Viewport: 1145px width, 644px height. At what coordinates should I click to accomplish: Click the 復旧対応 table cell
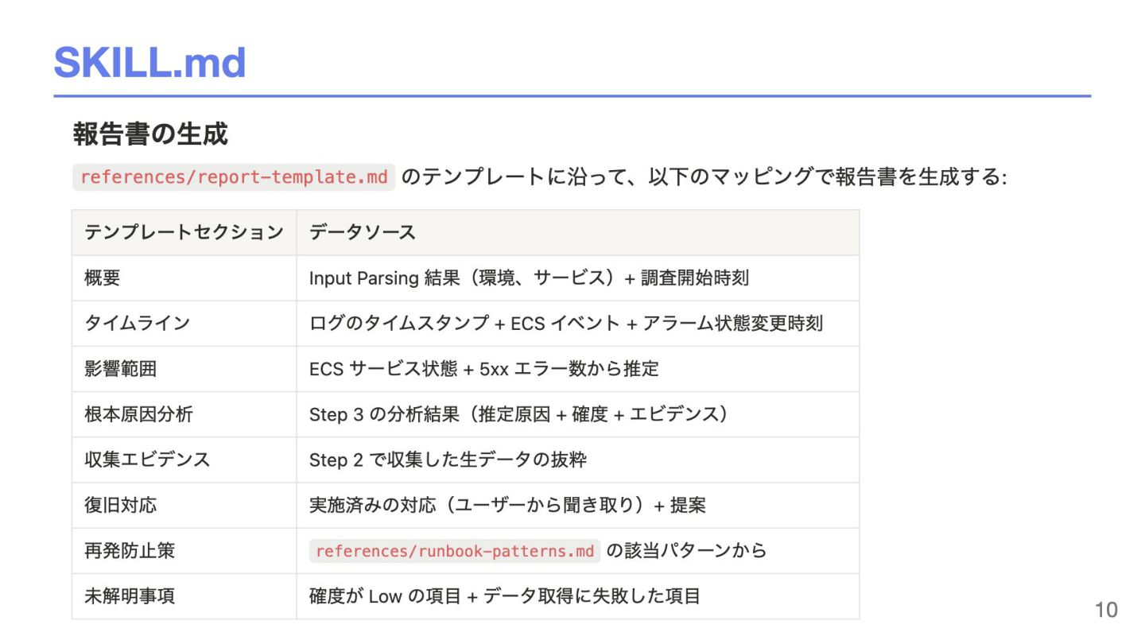184,505
